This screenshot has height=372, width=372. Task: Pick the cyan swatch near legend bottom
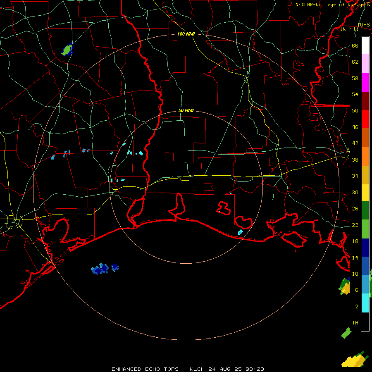tap(365, 303)
